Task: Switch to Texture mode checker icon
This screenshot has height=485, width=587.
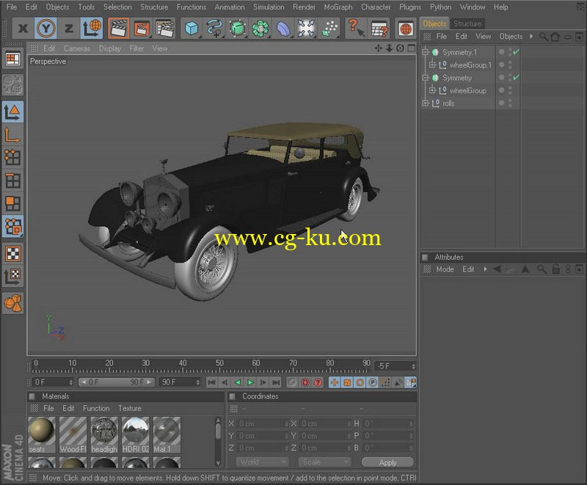Action: click(x=12, y=254)
